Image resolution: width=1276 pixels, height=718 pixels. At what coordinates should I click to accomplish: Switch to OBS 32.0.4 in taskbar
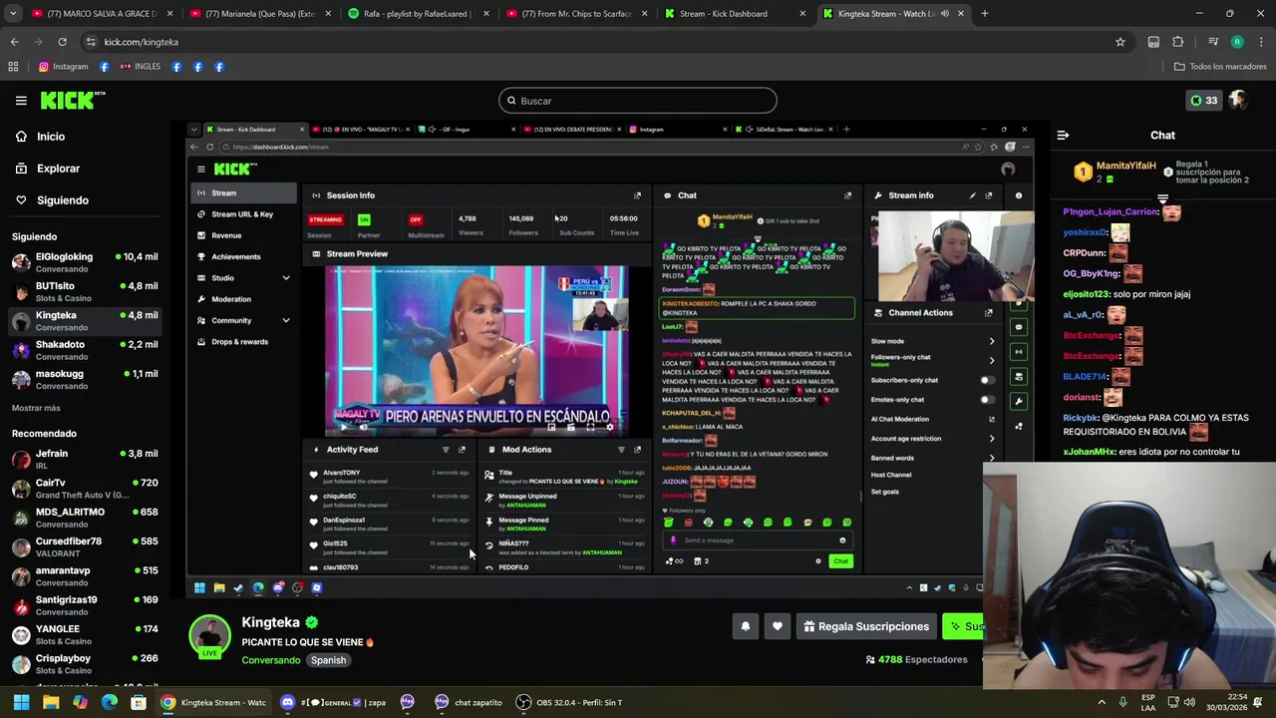click(568, 702)
